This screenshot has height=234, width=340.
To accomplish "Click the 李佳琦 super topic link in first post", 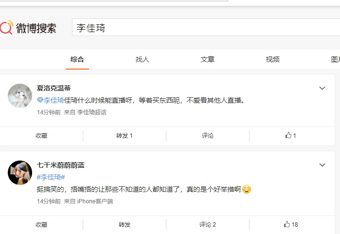I will [x=54, y=100].
